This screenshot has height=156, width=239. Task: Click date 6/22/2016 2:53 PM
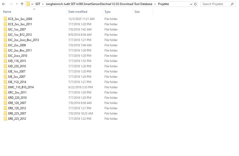(80, 87)
